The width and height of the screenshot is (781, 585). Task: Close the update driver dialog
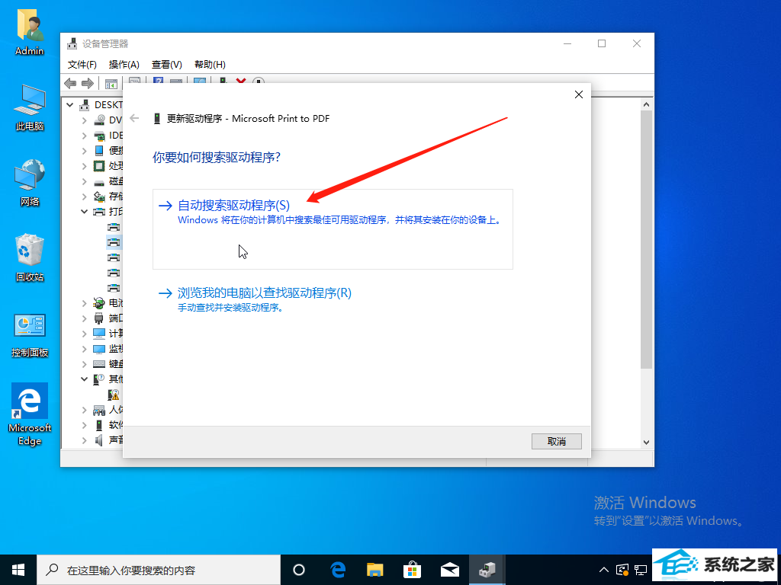579,94
